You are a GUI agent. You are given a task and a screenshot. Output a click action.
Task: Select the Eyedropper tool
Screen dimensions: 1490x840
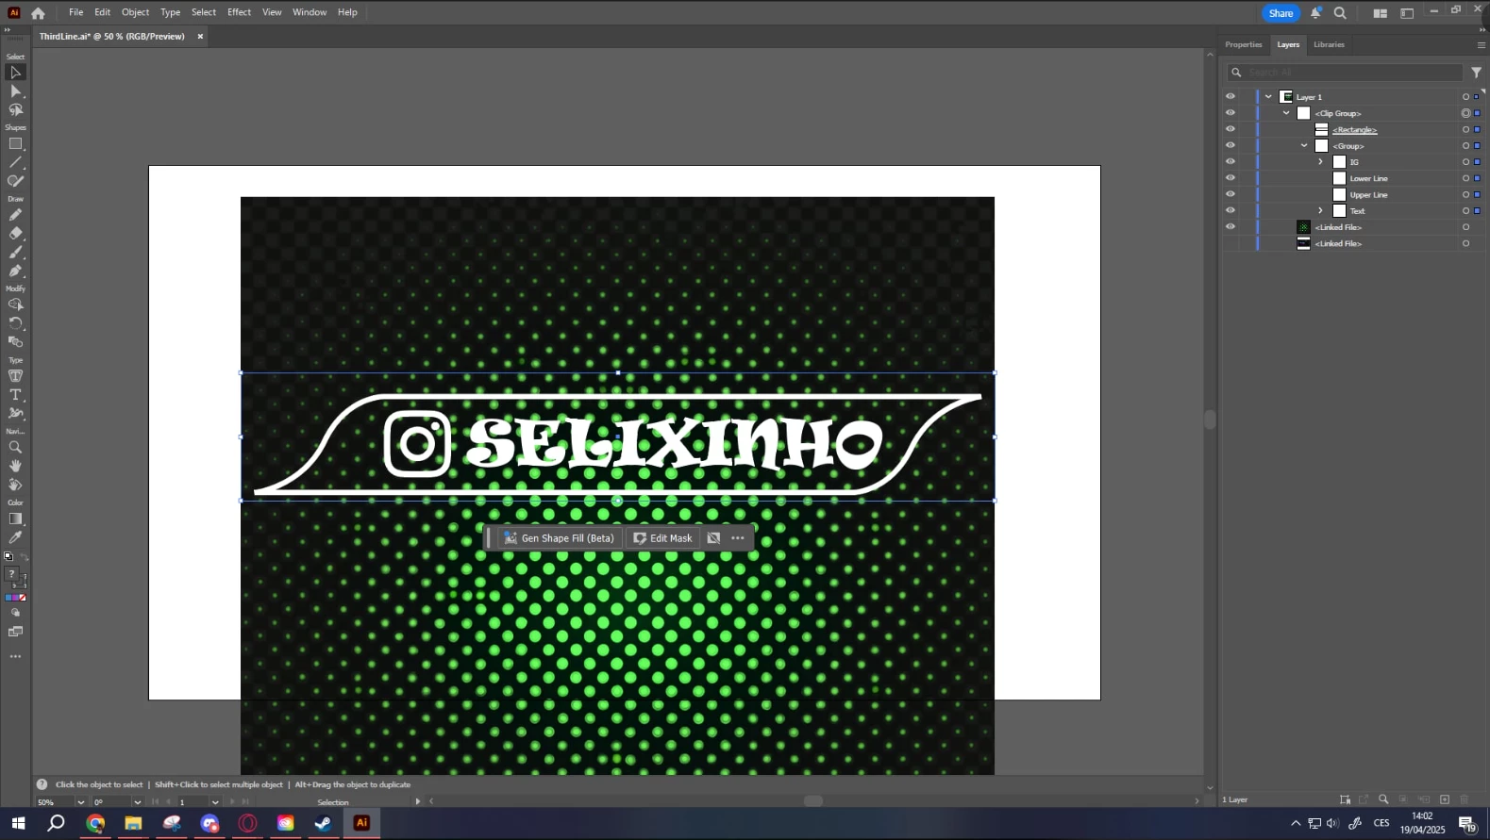(15, 537)
